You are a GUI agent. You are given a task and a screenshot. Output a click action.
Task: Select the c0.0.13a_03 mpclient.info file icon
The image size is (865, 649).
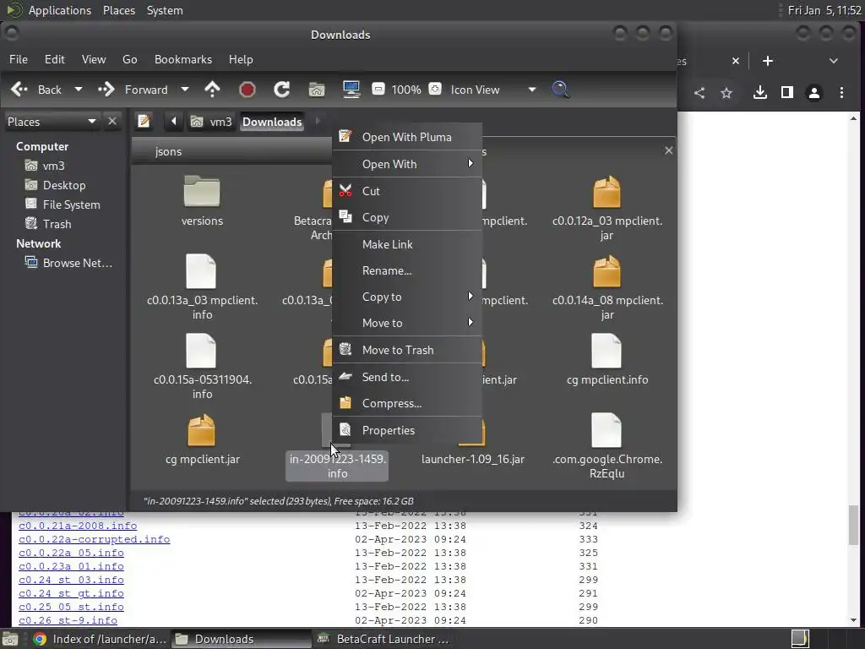pyautogui.click(x=201, y=271)
